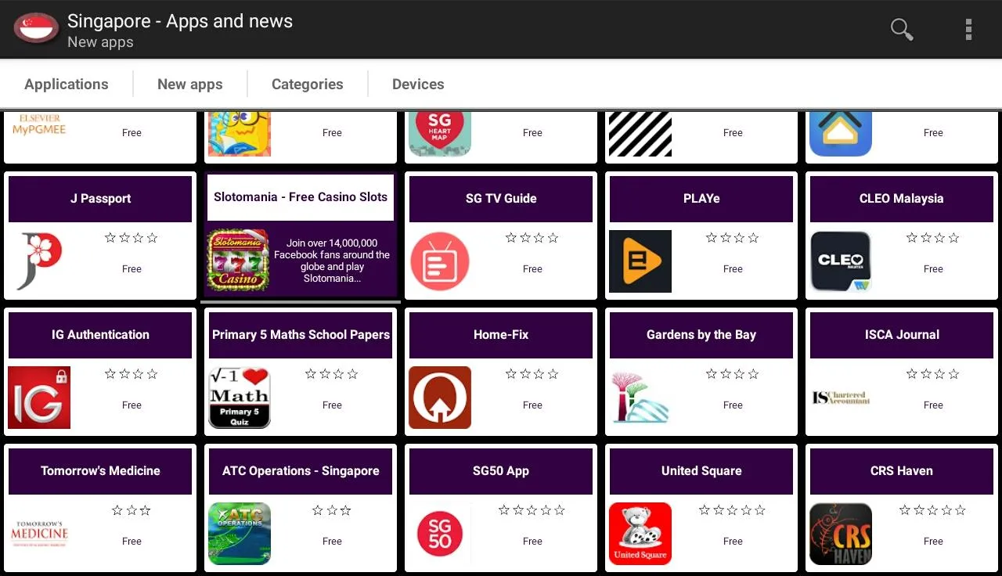This screenshot has height=576, width=1002.
Task: Open the ISCA Journal logo icon
Action: (841, 398)
